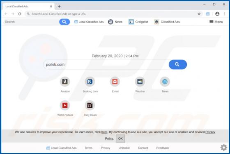Open the page settings gear icon

[x=224, y=147]
